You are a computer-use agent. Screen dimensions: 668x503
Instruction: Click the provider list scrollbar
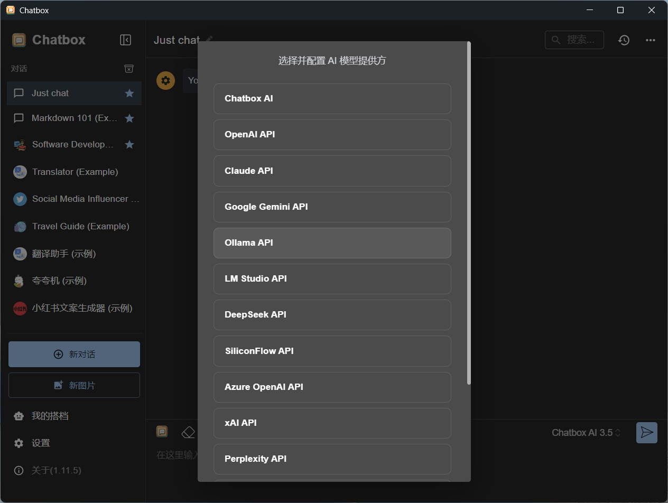pos(469,211)
